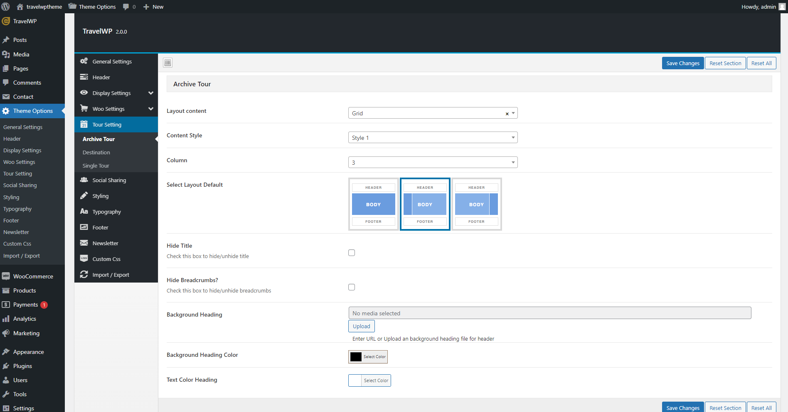Expand the Display Settings chevron
Screen dimensions: 788x412
pos(151,93)
